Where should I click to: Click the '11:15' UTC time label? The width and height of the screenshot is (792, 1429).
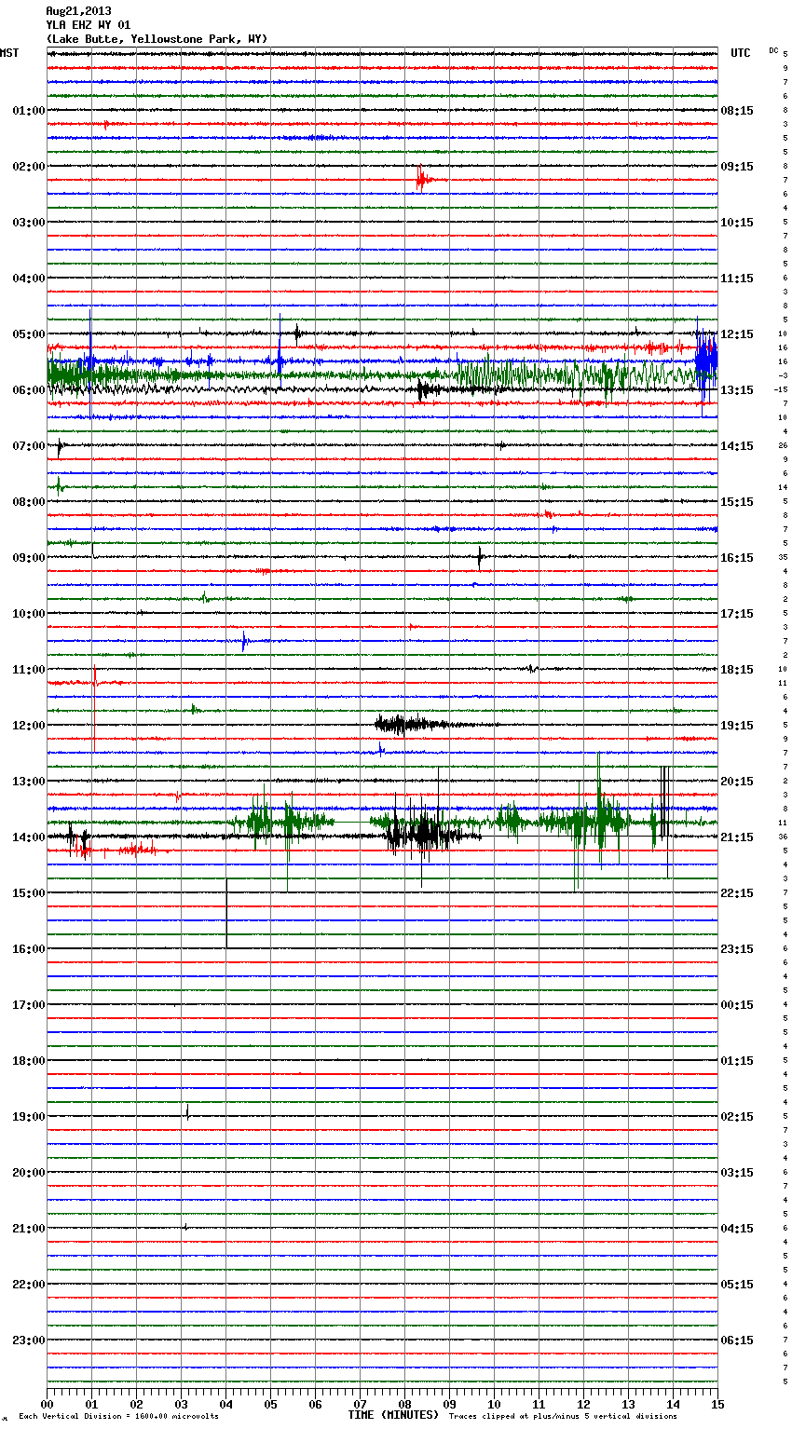[x=737, y=279]
